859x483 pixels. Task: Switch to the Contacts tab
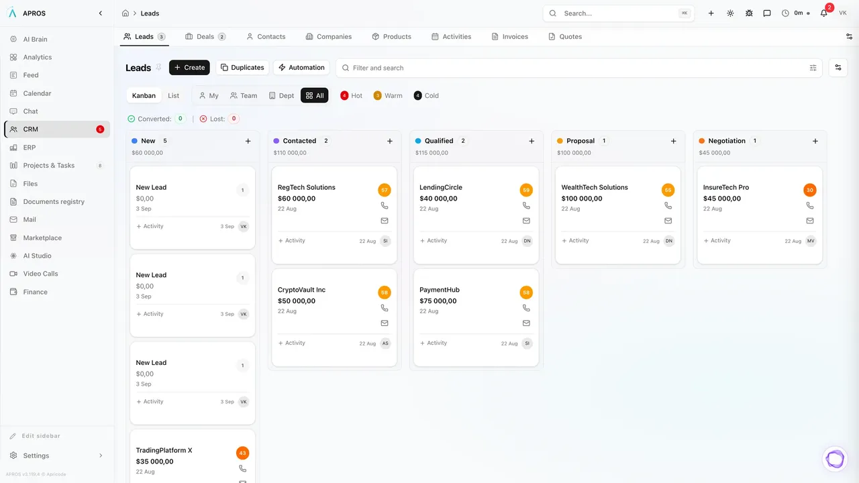point(266,37)
